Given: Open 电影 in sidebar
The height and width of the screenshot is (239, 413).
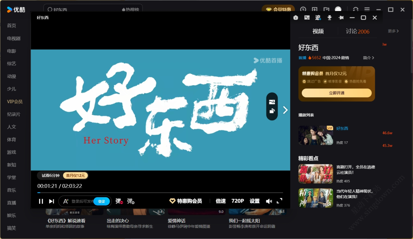Looking at the screenshot, I should pos(12,51).
